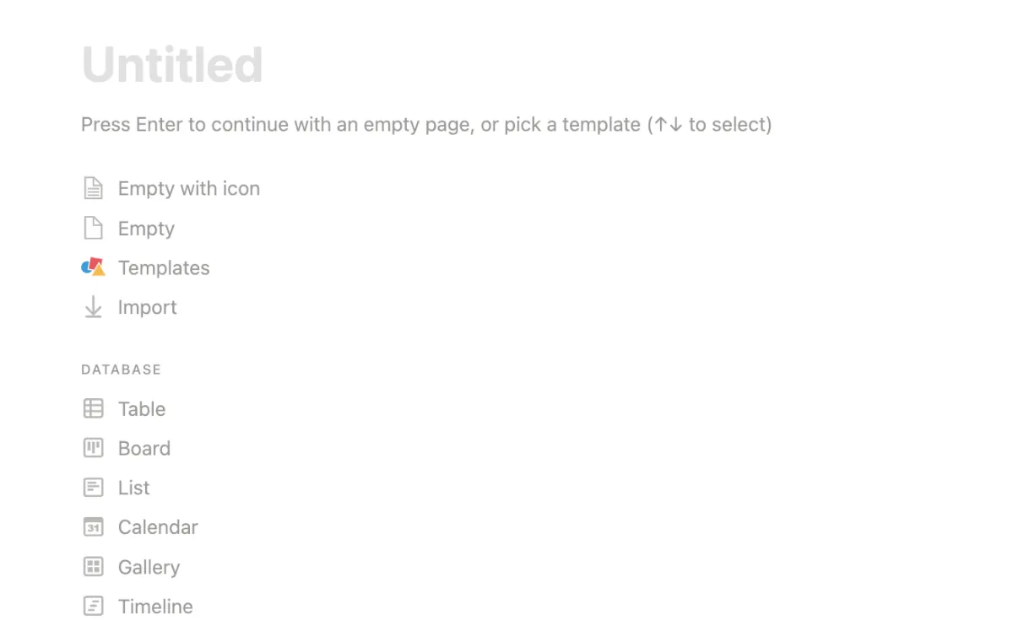This screenshot has width=1013, height=642.
Task: Click the Board database icon
Action: 93,448
